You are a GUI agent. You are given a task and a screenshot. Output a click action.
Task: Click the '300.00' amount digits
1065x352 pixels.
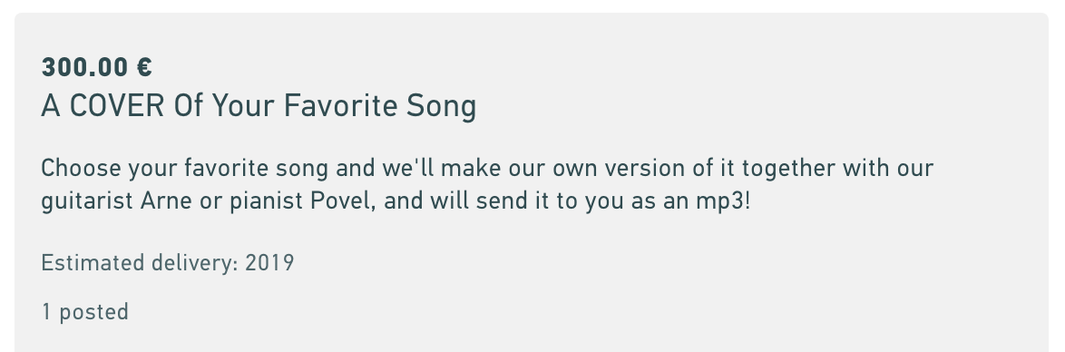click(85, 67)
